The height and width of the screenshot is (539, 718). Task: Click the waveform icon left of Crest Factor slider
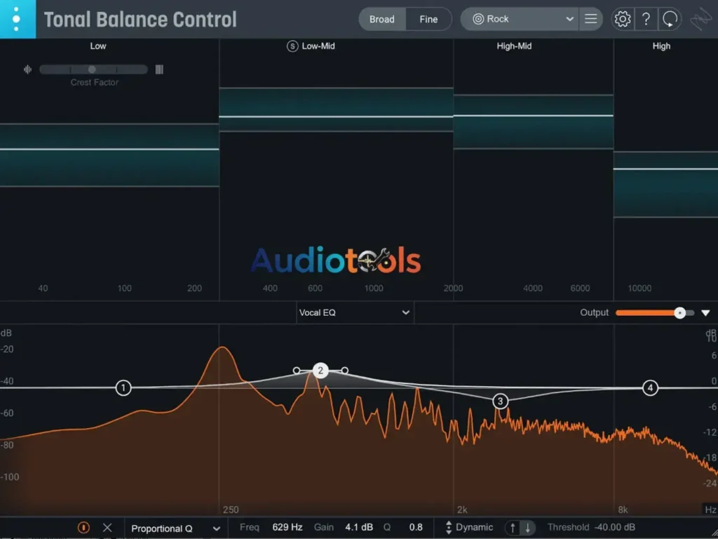click(27, 69)
